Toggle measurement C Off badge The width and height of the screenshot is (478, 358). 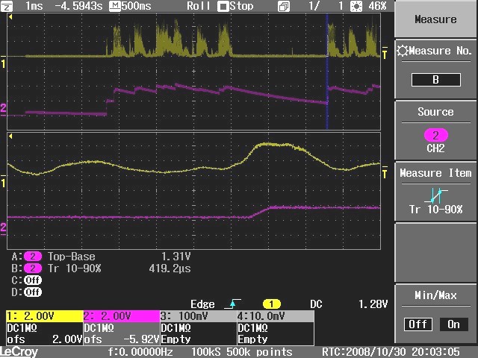pos(33,280)
